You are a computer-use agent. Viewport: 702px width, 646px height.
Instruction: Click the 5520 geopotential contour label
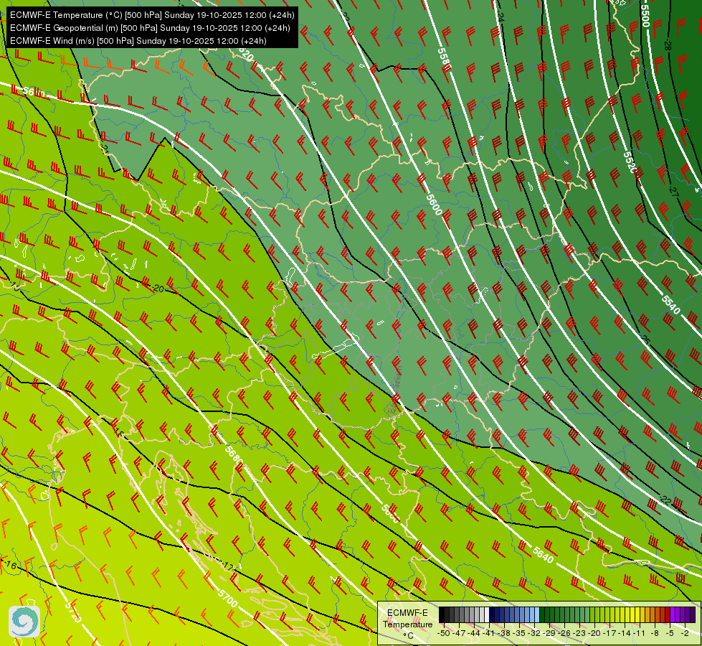630,162
